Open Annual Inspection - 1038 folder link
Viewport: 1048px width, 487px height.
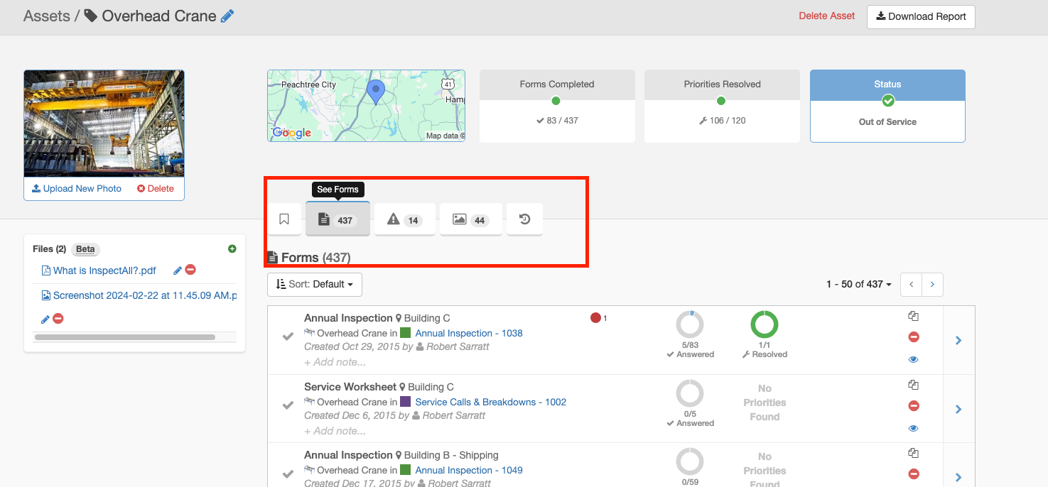point(469,333)
